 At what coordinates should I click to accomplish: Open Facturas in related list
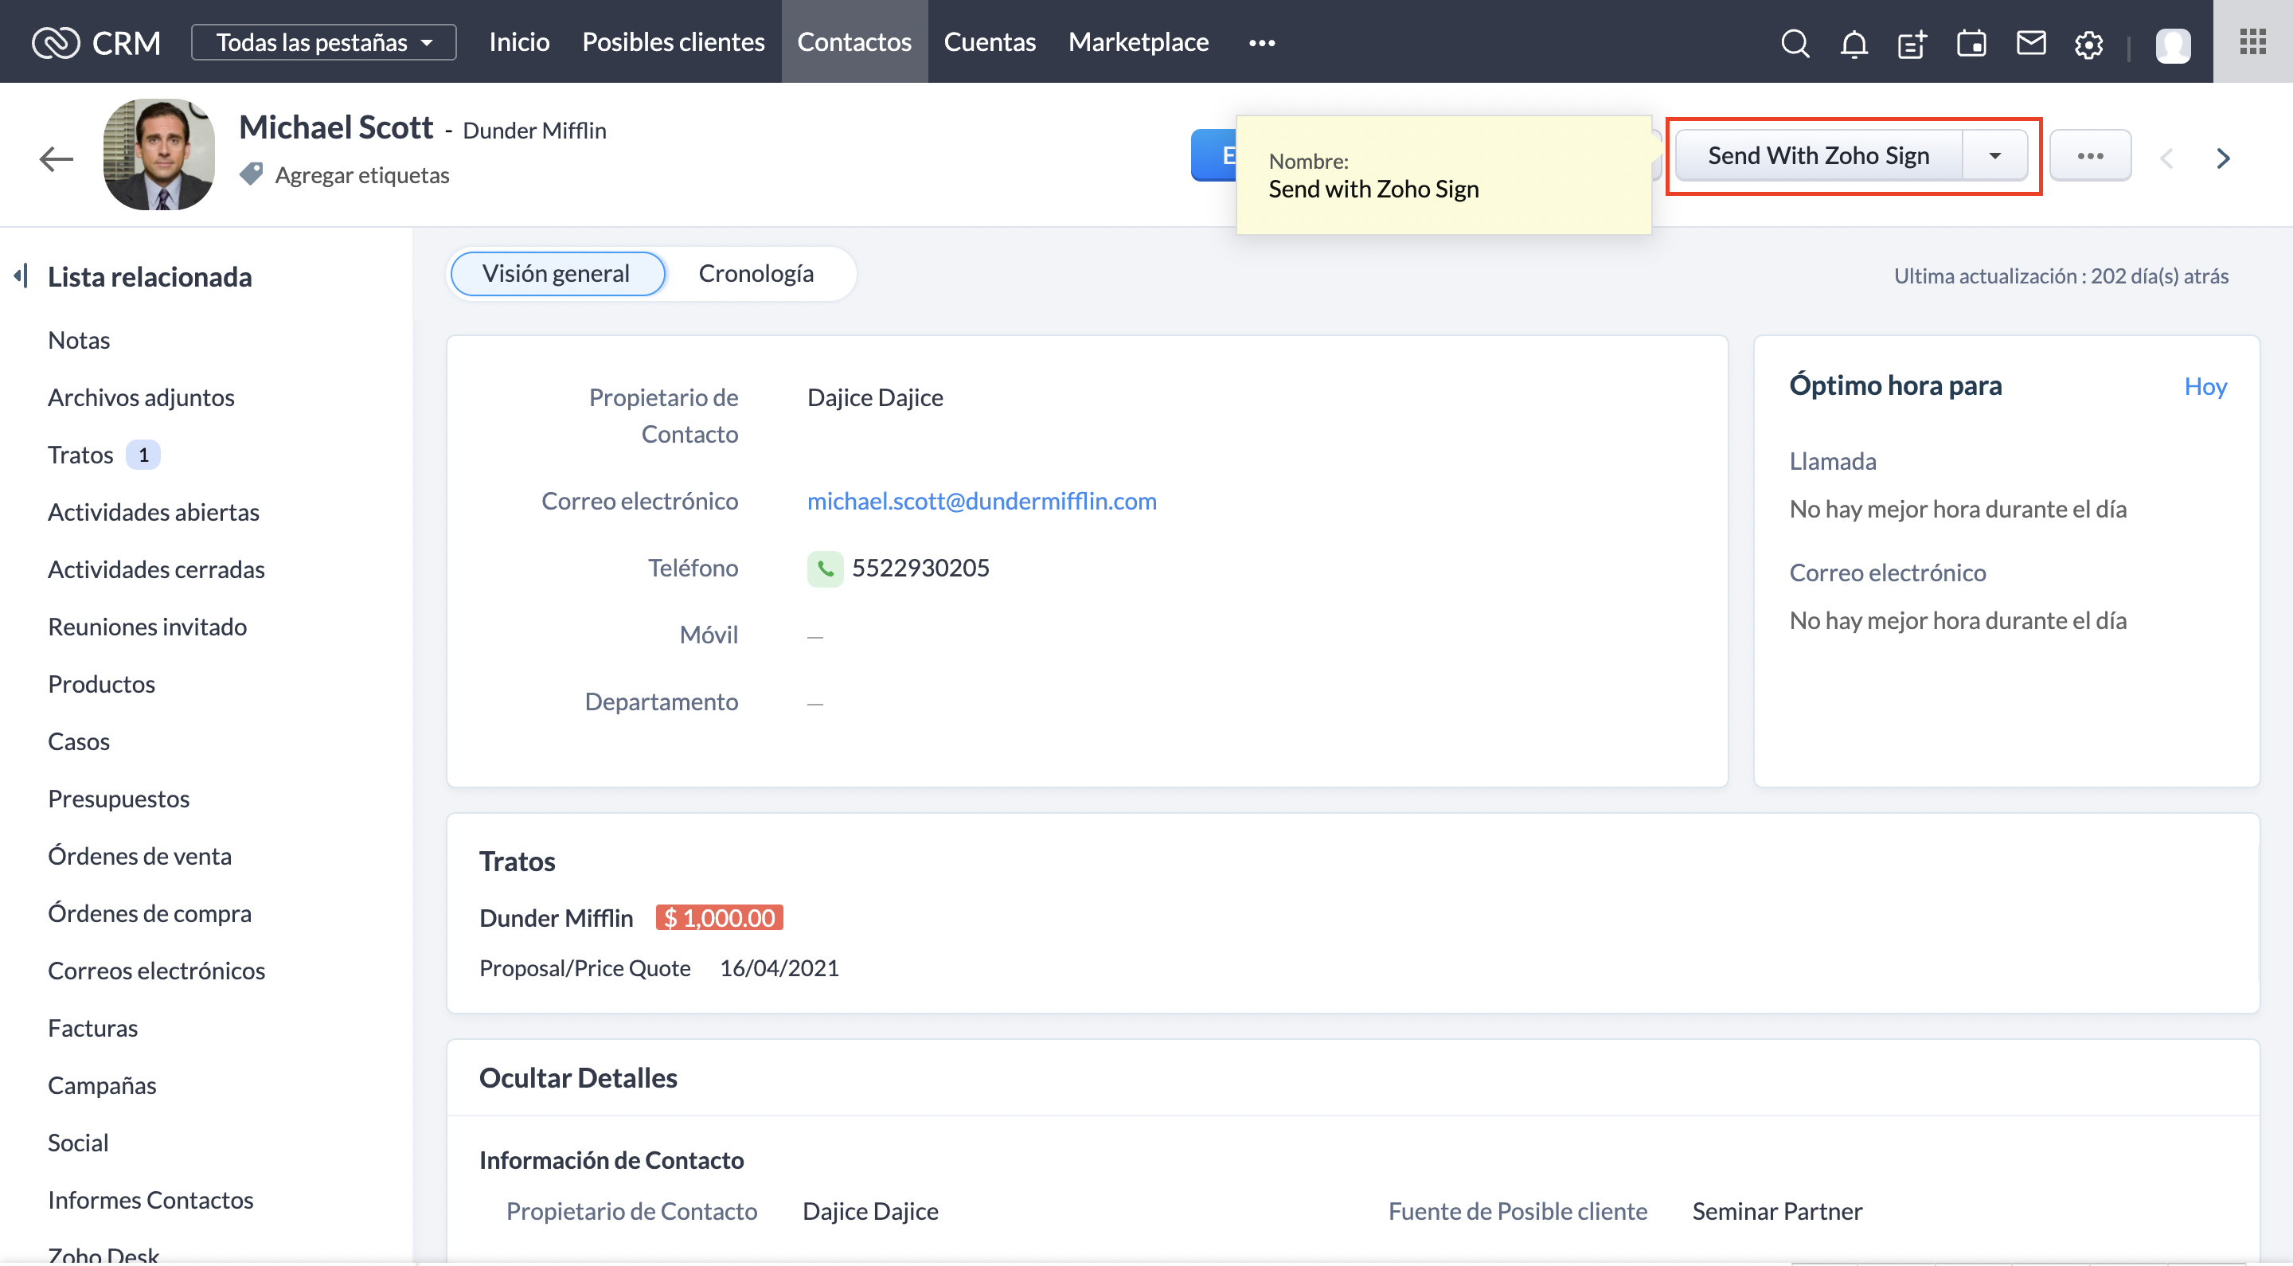[x=92, y=1028]
